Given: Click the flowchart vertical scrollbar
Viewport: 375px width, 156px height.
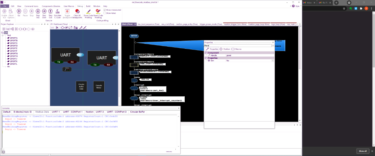Looking at the screenshot, I should 299,50.
